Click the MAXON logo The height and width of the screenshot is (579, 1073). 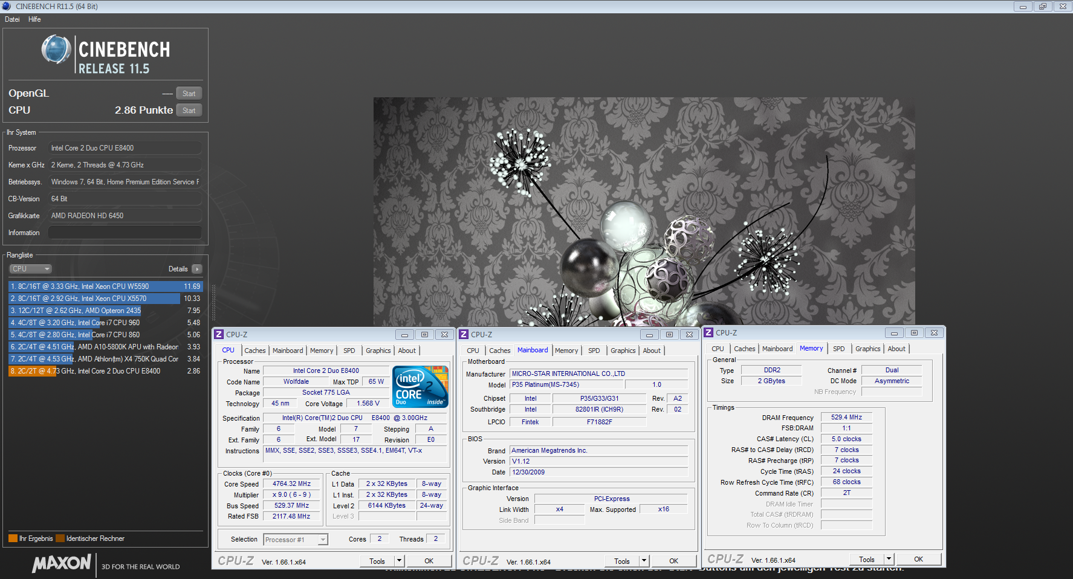[x=62, y=563]
